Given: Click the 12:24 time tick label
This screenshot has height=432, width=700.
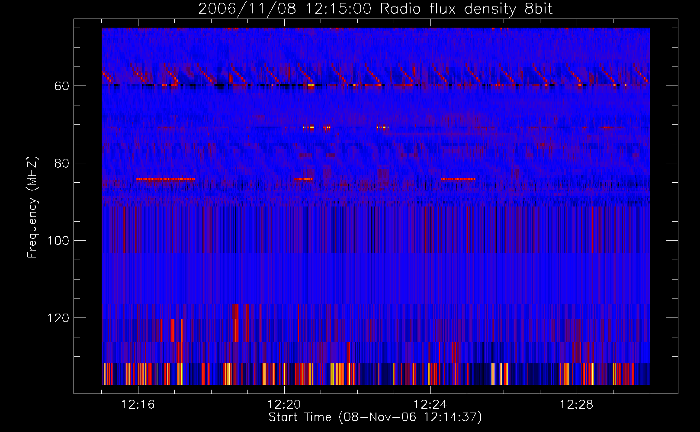Looking at the screenshot, I should pyautogui.click(x=430, y=405).
